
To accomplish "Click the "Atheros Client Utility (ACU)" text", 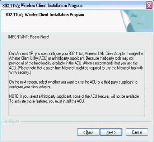I will coord(28,58).
